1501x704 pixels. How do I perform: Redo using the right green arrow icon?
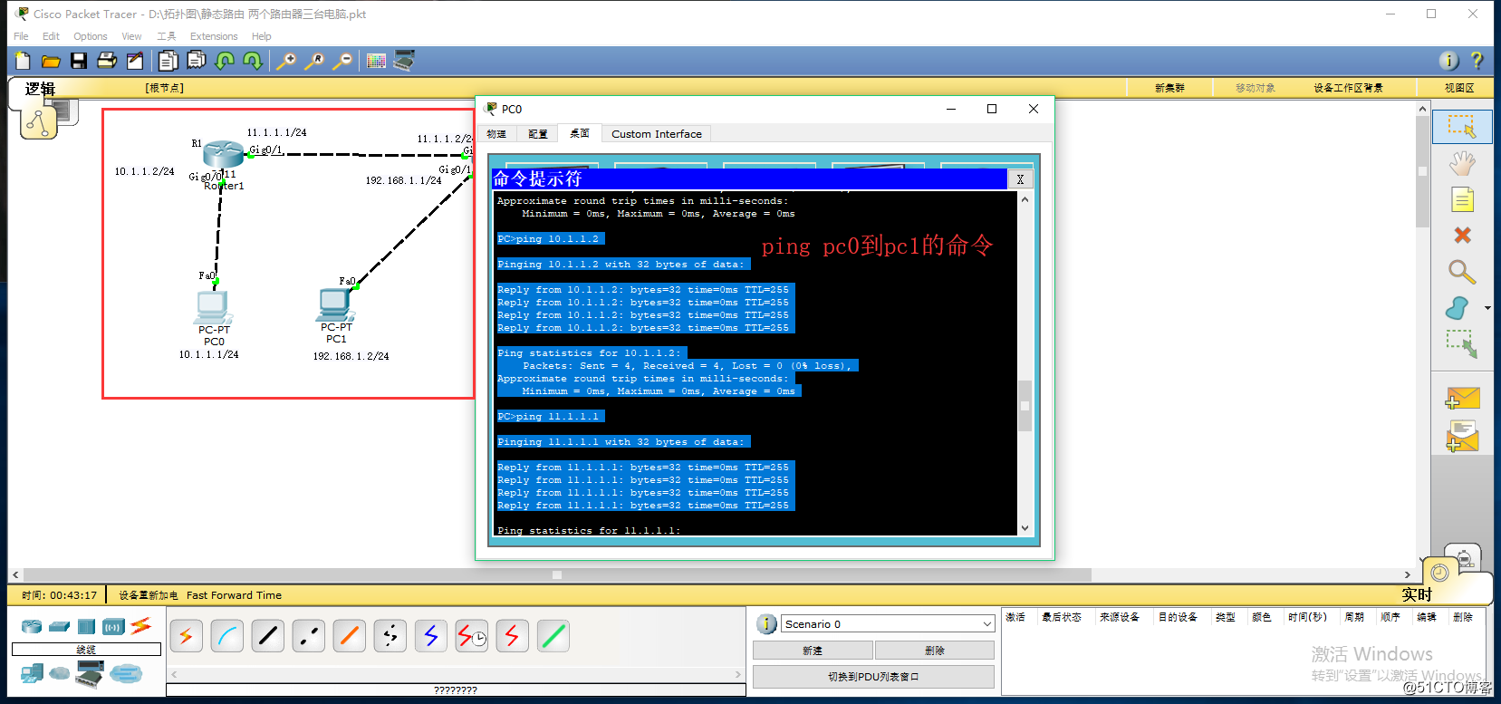pyautogui.click(x=253, y=61)
